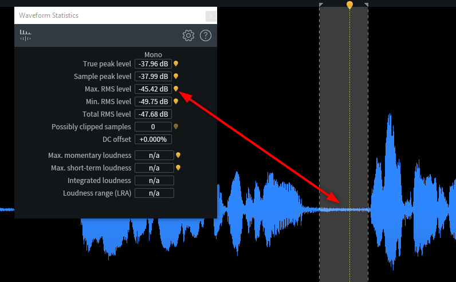Click marker icon beside Min. RMS level
The image size is (456, 282).
[176, 101]
